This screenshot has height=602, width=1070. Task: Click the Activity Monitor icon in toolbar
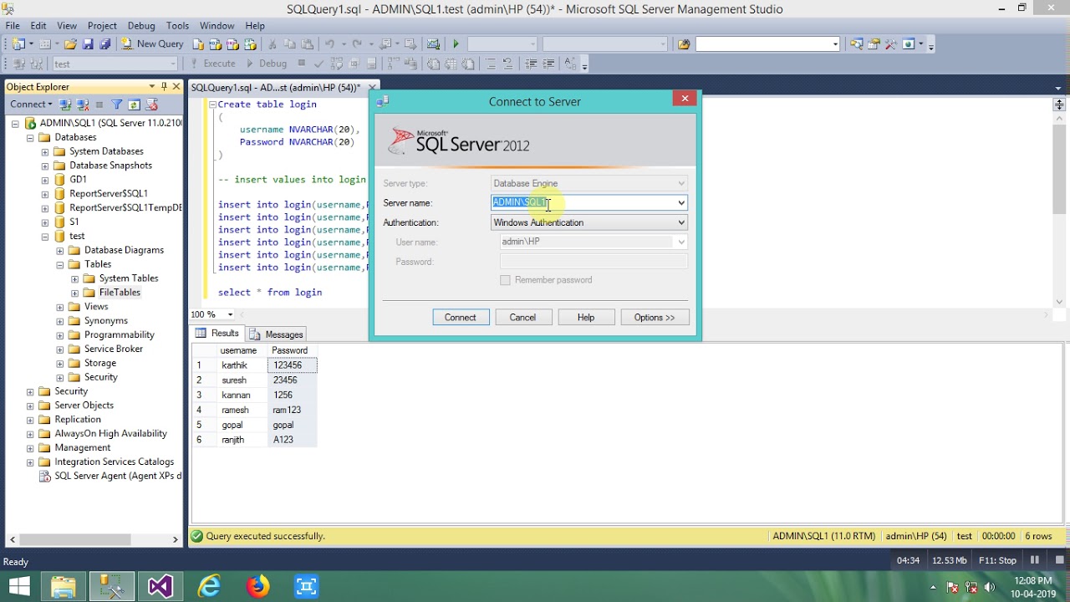click(x=433, y=44)
